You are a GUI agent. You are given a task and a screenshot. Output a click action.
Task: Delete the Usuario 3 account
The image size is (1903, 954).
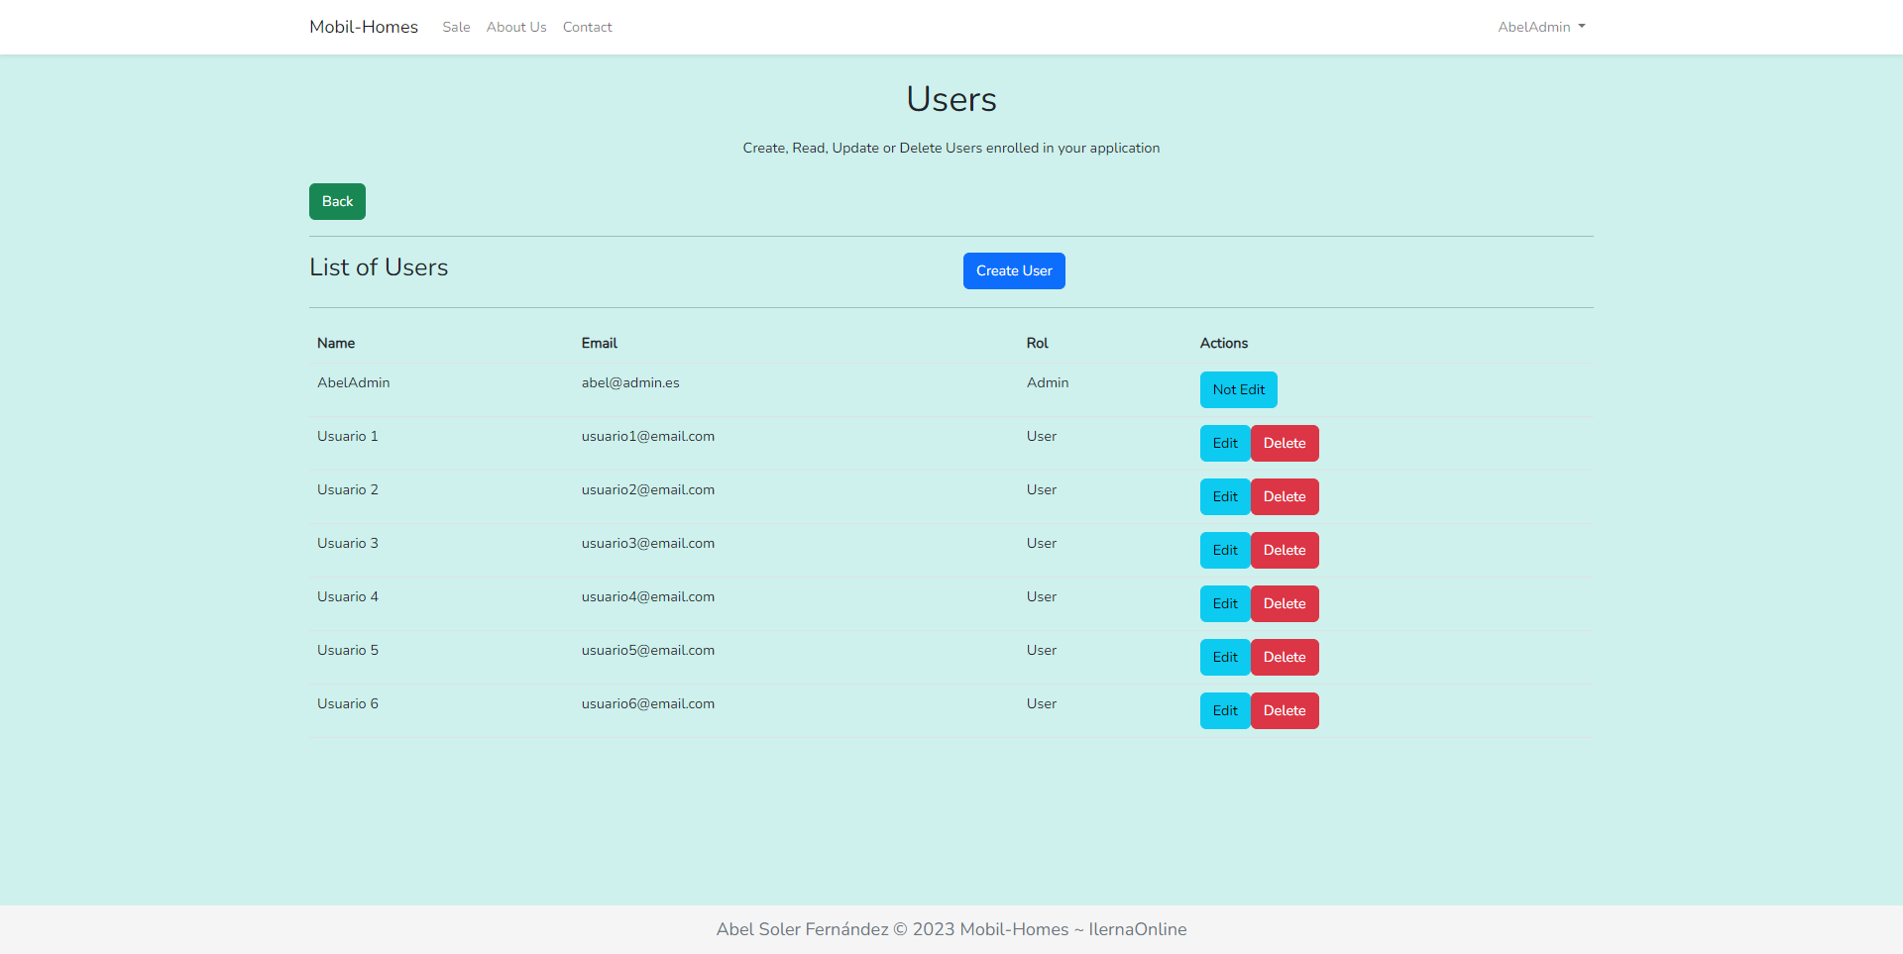pyautogui.click(x=1285, y=550)
